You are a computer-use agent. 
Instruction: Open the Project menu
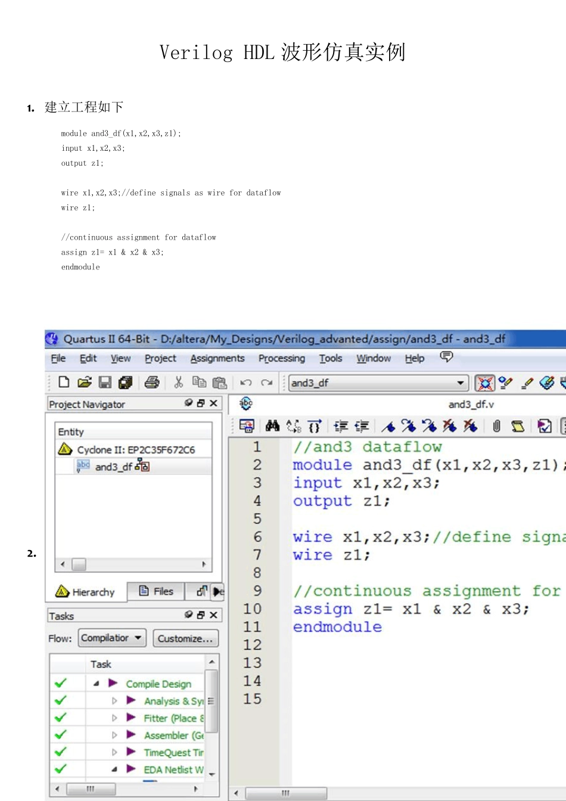tap(160, 358)
